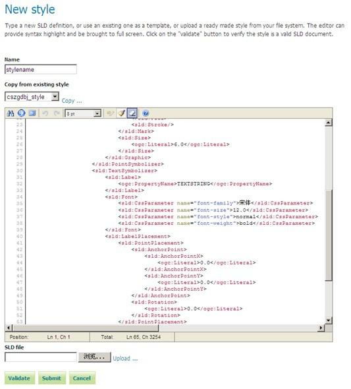Click the broom reformat icon
This screenshot has width=351, height=389.
[121, 113]
